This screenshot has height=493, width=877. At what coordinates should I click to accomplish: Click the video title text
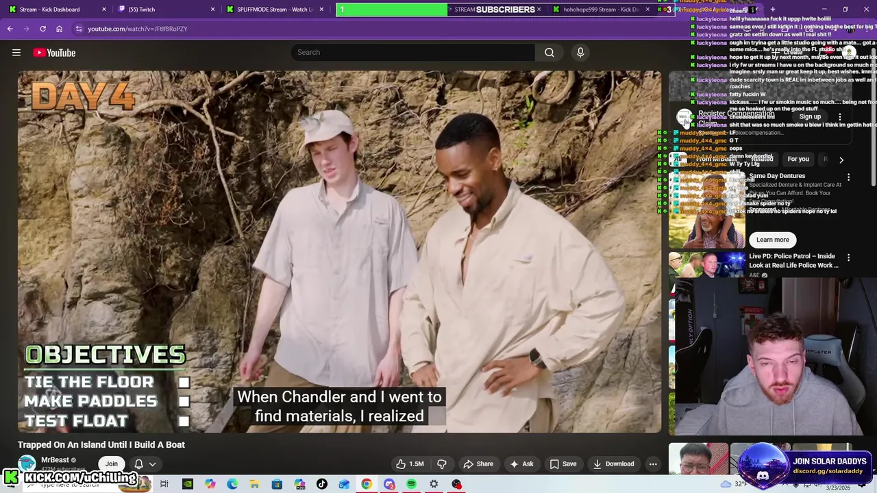pyautogui.click(x=101, y=444)
